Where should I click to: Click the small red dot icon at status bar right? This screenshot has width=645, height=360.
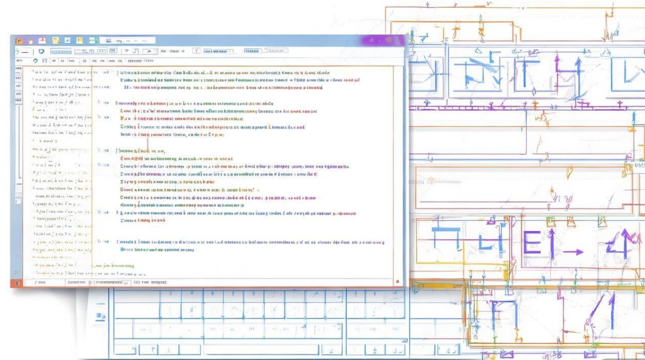coord(397,281)
